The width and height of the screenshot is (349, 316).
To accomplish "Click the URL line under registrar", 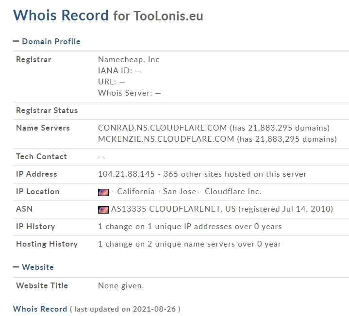I will (x=111, y=82).
